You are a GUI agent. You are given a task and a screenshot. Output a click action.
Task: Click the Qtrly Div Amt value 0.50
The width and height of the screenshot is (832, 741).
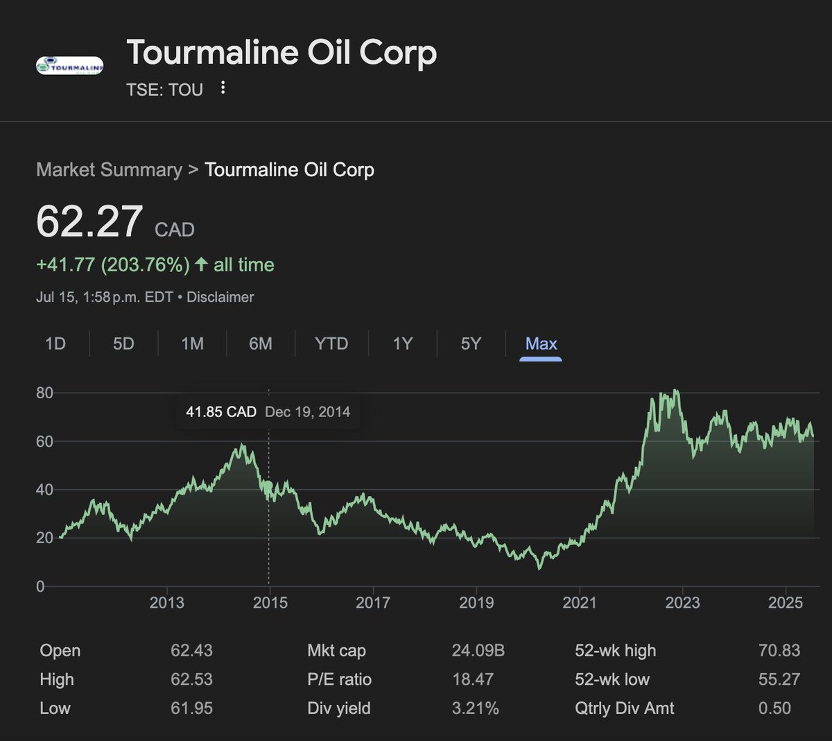(775, 708)
